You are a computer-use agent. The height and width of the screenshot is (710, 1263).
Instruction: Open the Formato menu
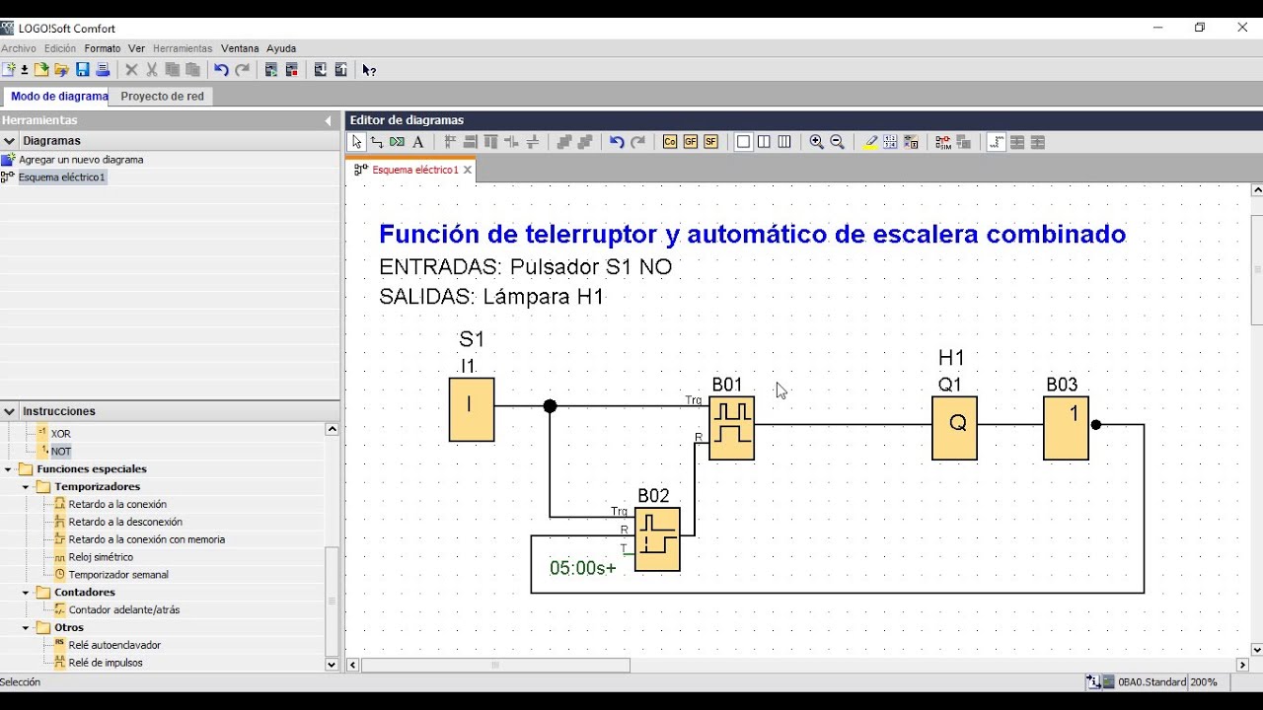pyautogui.click(x=103, y=48)
